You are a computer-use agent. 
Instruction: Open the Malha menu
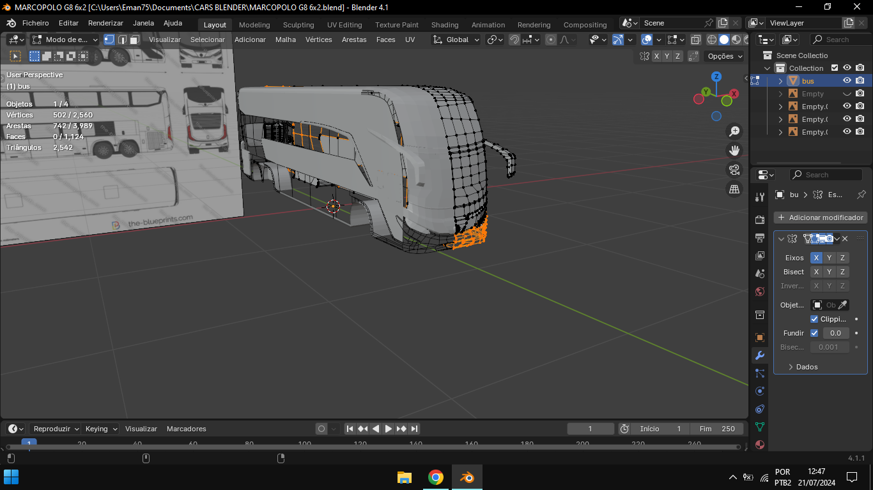coord(286,40)
